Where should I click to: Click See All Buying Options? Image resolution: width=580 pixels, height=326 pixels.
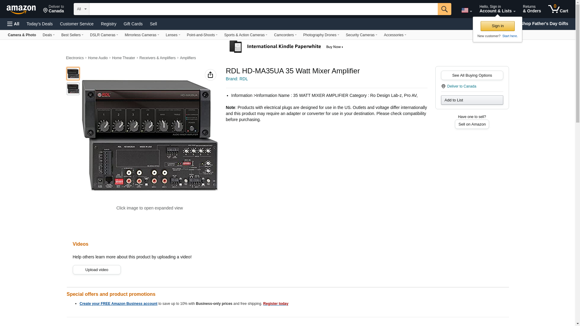pyautogui.click(x=472, y=75)
